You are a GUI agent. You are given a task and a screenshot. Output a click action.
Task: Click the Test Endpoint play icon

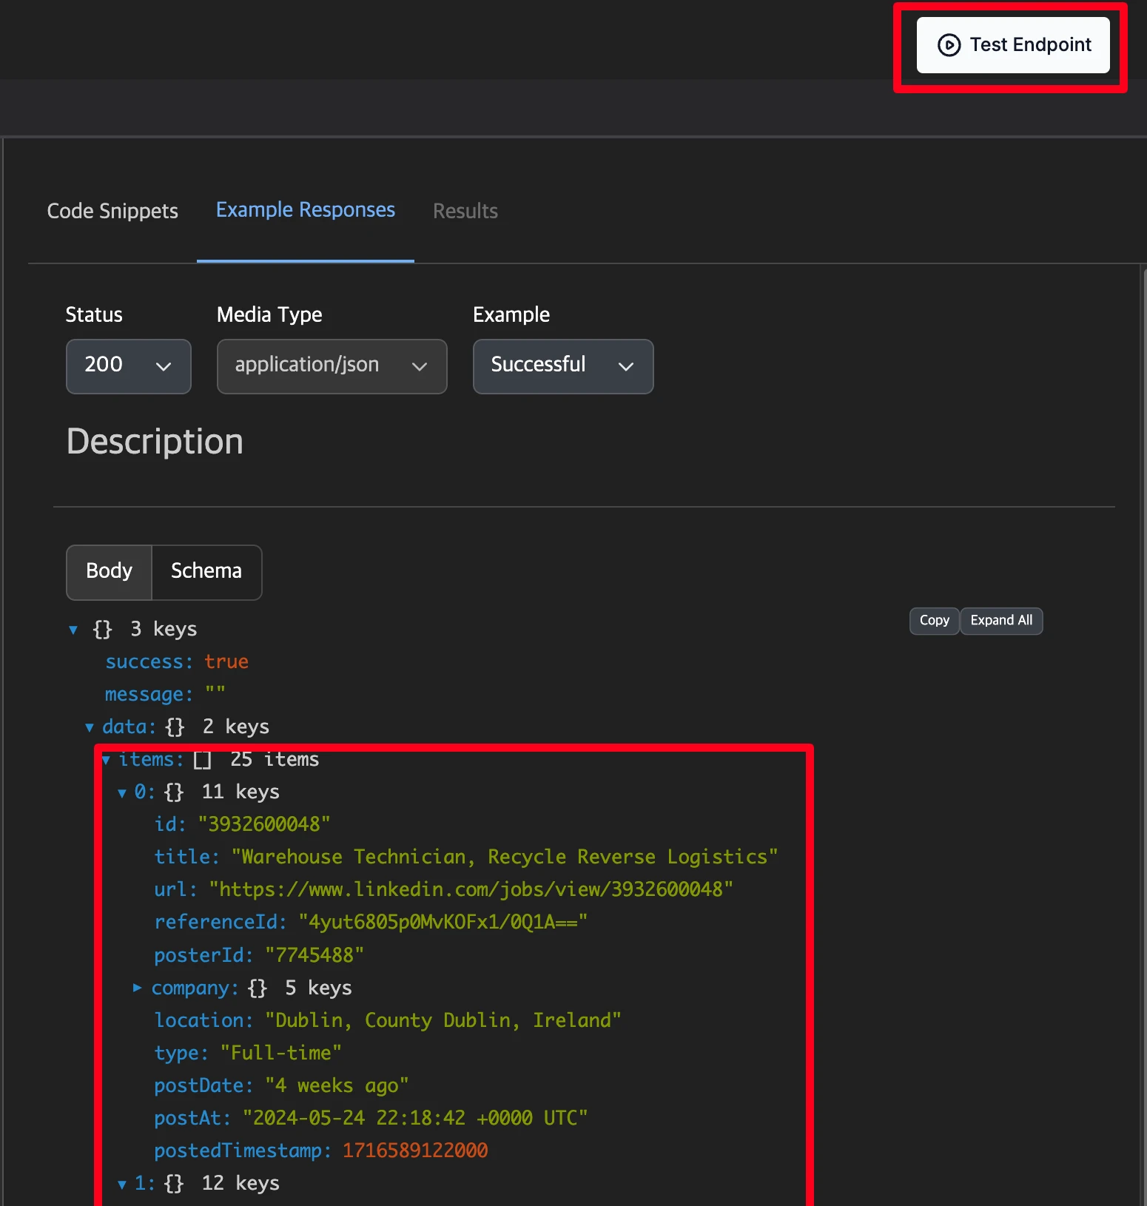[x=949, y=45]
